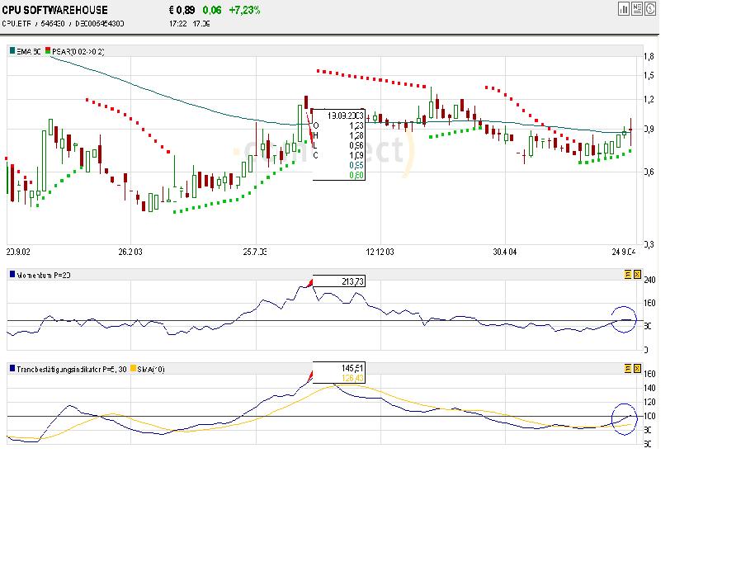Image resolution: width=741 pixels, height=571 pixels.
Task: Click the 1,2 price axis label
Action: 649,99
